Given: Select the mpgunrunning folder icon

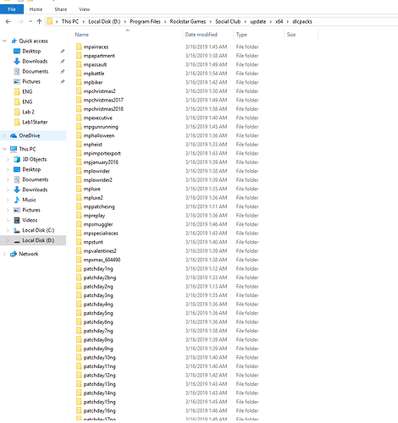Looking at the screenshot, I should point(79,127).
